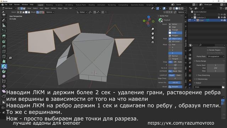Click the viewport pan hand icon

153,33
